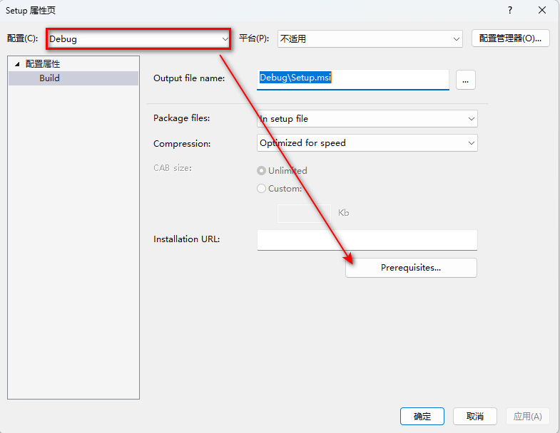Click the Compression label

182,143
